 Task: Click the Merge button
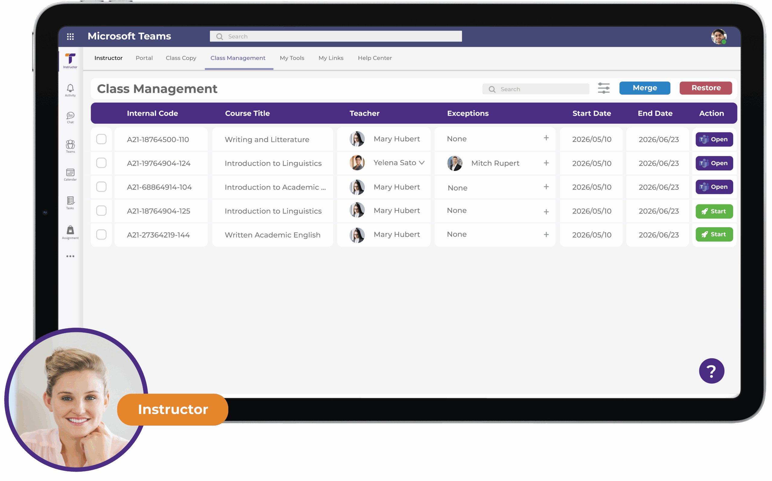pos(644,88)
